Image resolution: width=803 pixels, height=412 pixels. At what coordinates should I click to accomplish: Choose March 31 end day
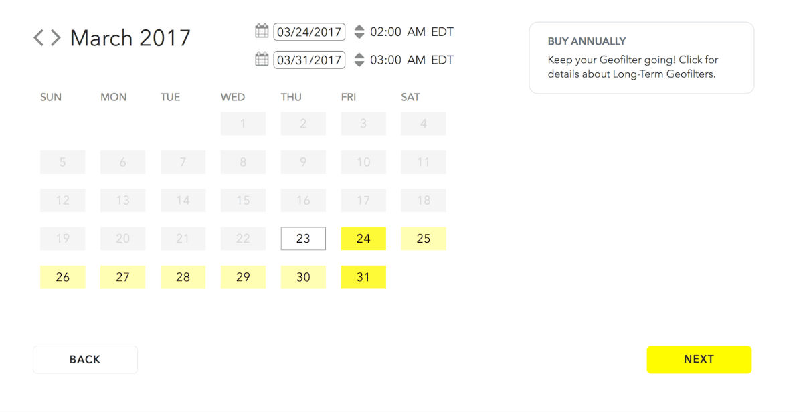point(363,277)
